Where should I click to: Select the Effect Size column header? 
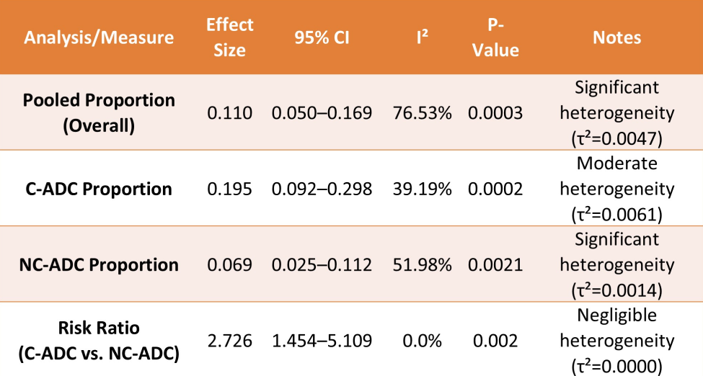coord(230,37)
